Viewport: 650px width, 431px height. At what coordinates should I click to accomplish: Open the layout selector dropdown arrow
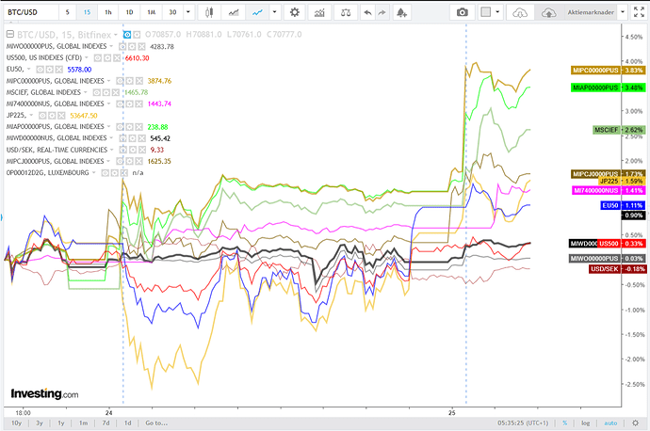coord(497,12)
